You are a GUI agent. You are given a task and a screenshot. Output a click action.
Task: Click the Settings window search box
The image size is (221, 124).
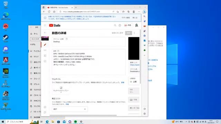click(36, 39)
